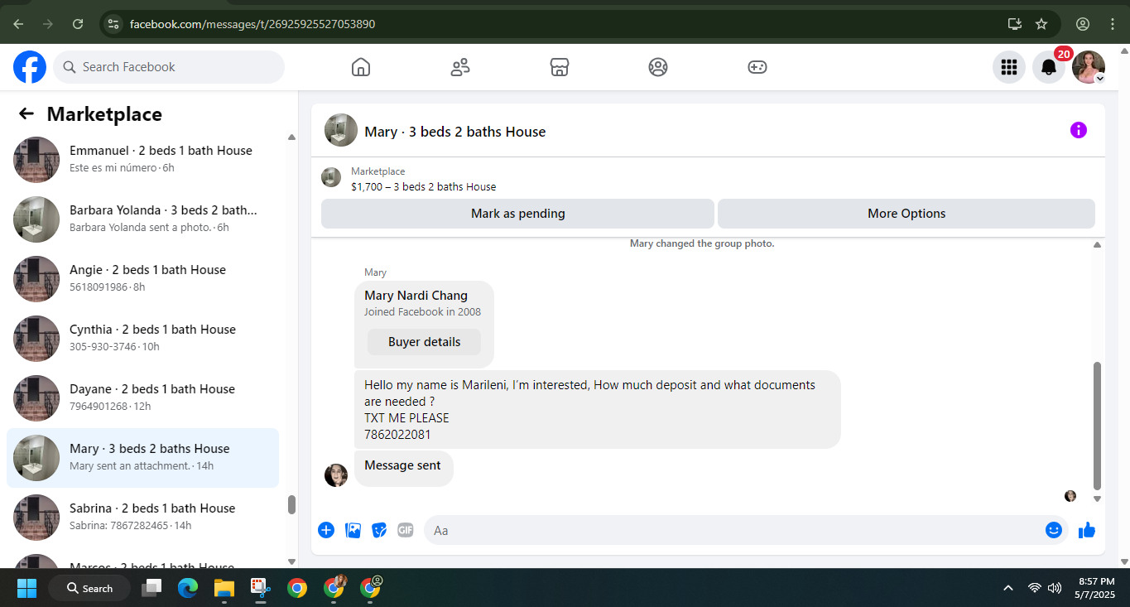Go to the Home feed icon
Screen dimensions: 1130x607
pos(361,67)
